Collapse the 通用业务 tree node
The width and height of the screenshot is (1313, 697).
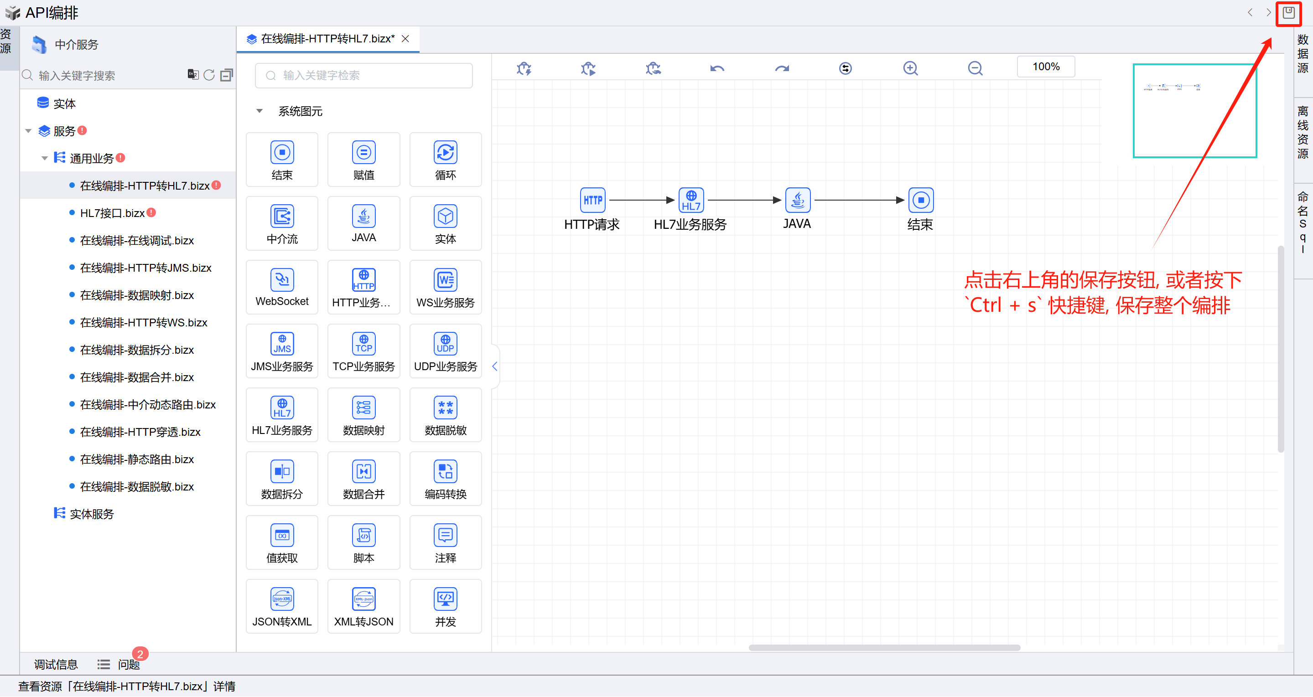(45, 159)
